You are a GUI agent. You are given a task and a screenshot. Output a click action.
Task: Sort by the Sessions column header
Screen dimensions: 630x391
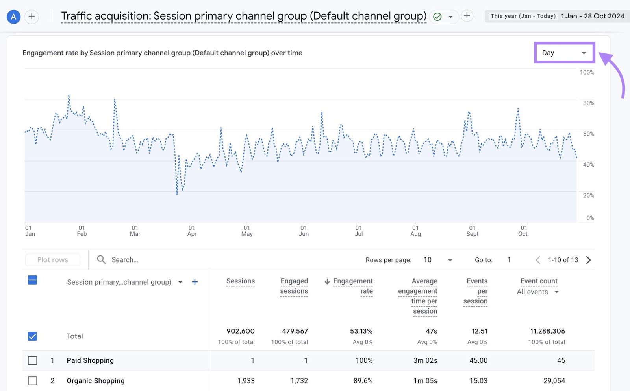pyautogui.click(x=241, y=281)
